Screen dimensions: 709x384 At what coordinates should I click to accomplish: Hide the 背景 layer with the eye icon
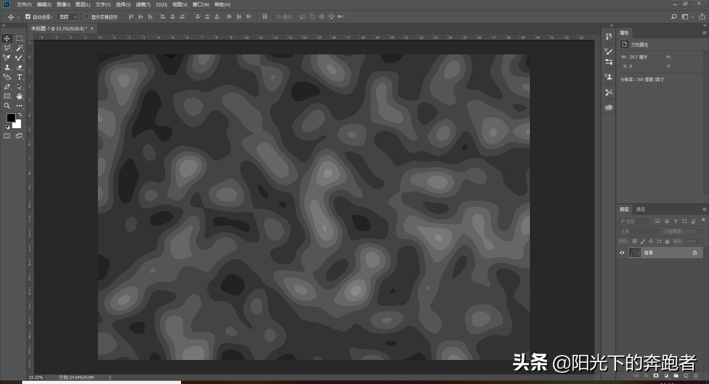622,253
